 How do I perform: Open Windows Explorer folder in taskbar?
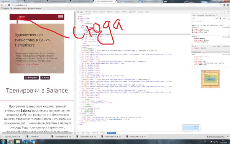18,142
